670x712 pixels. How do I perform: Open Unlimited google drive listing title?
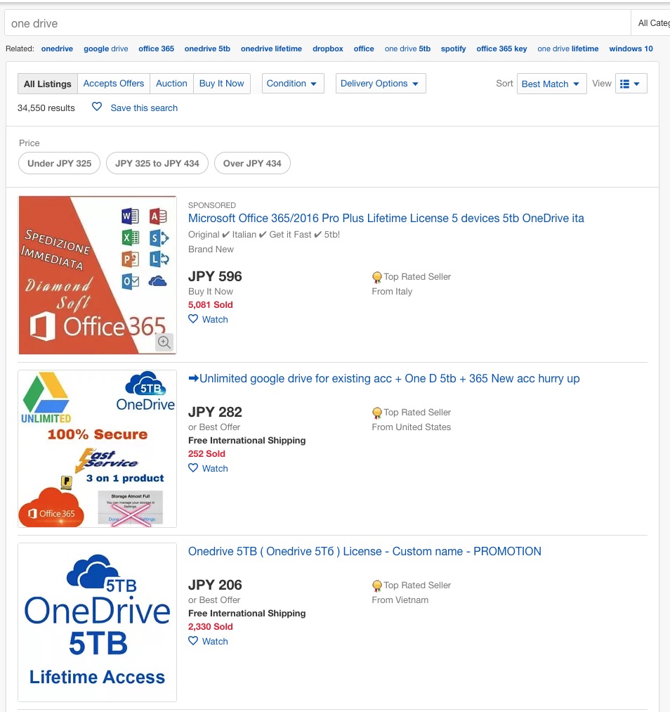[383, 379]
